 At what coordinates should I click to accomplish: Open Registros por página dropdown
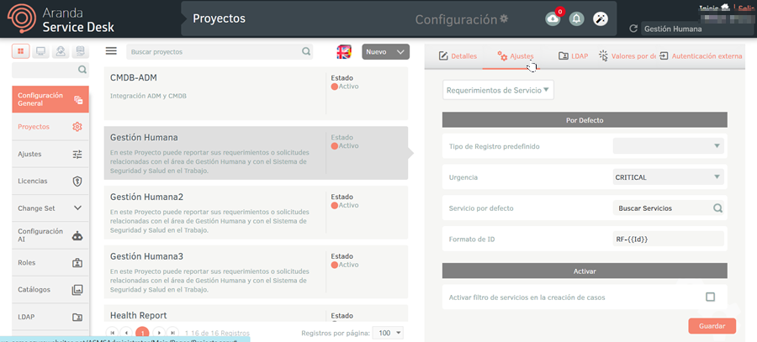pyautogui.click(x=389, y=333)
